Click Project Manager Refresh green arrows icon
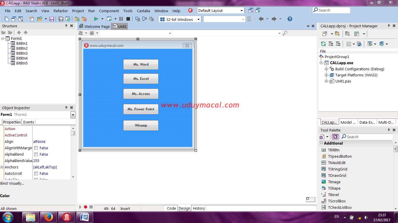The height and width of the screenshot is (223, 398). pyautogui.click(x=323, y=44)
